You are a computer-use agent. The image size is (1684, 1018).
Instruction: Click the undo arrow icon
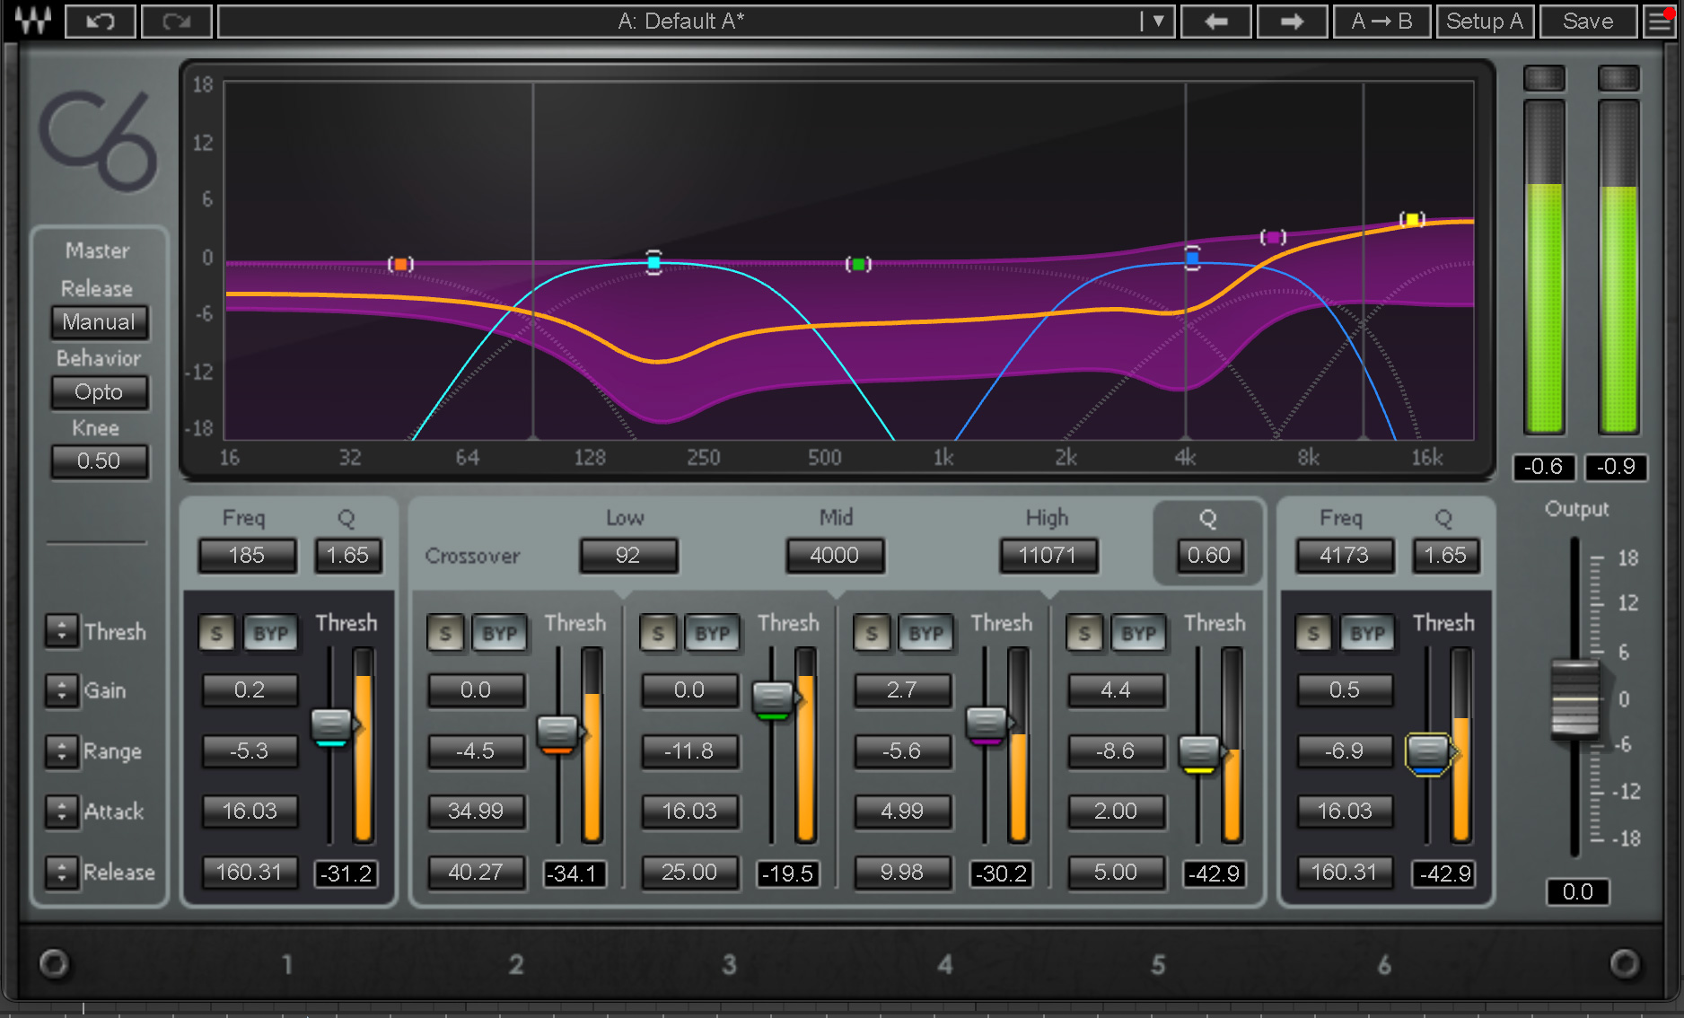[x=101, y=21]
